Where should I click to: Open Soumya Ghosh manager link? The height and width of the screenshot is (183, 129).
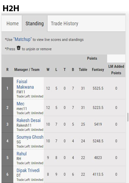(30, 137)
